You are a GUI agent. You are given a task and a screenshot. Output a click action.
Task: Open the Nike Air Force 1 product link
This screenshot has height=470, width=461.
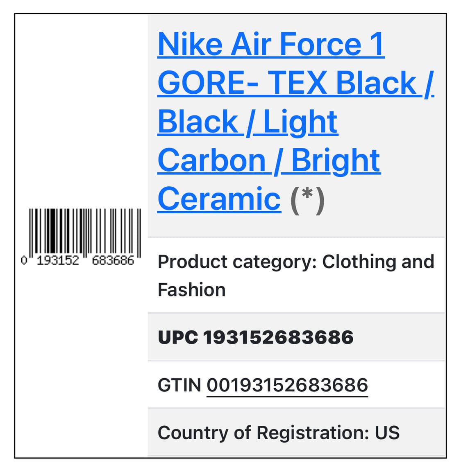(270, 44)
